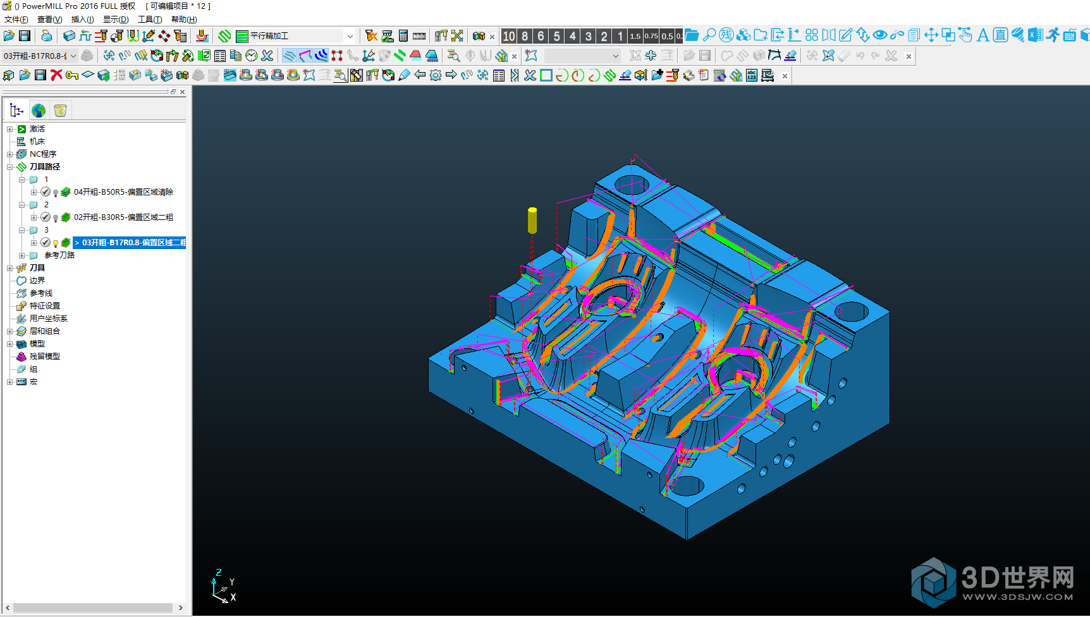Expand the 刀具 tree node
The width and height of the screenshot is (1090, 617).
pos(10,268)
